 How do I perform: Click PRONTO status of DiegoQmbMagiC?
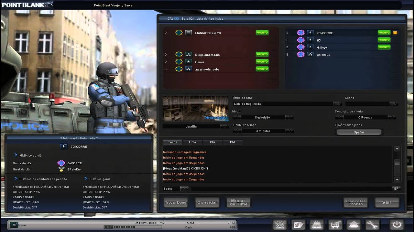click(x=262, y=54)
